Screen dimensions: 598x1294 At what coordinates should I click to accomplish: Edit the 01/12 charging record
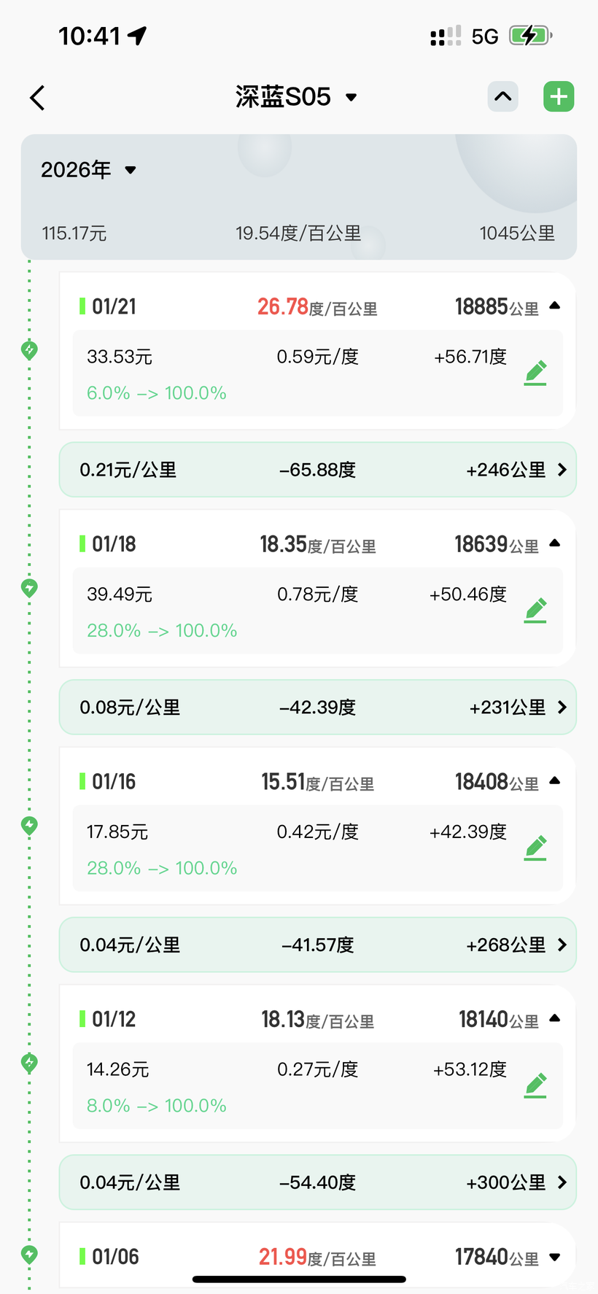click(x=535, y=1085)
